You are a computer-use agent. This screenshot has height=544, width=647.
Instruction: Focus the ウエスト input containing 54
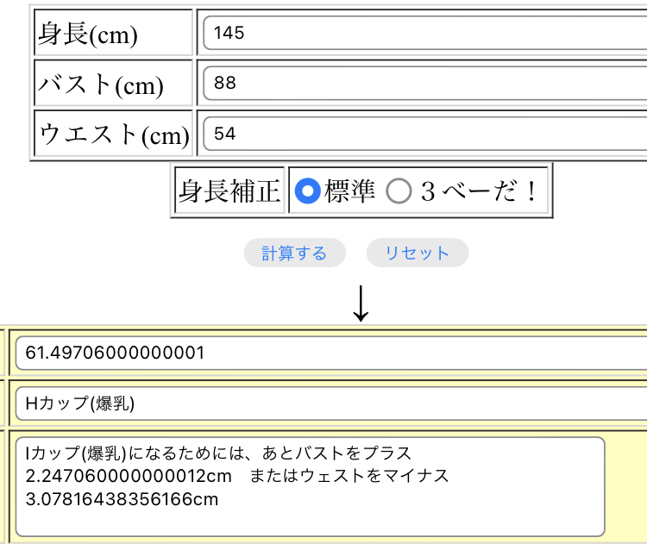423,134
